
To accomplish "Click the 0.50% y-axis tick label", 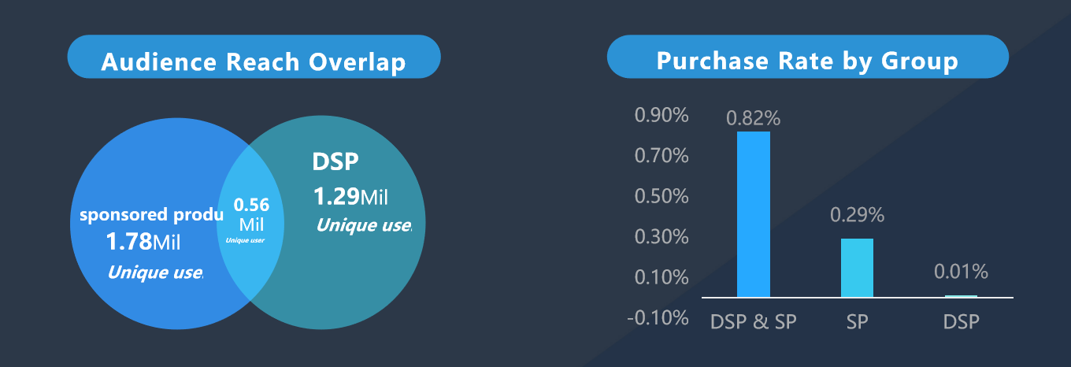I will [x=661, y=196].
